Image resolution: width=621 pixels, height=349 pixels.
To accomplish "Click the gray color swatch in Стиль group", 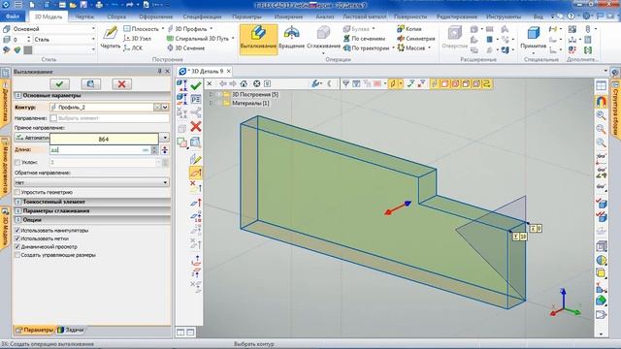I will coord(28,49).
